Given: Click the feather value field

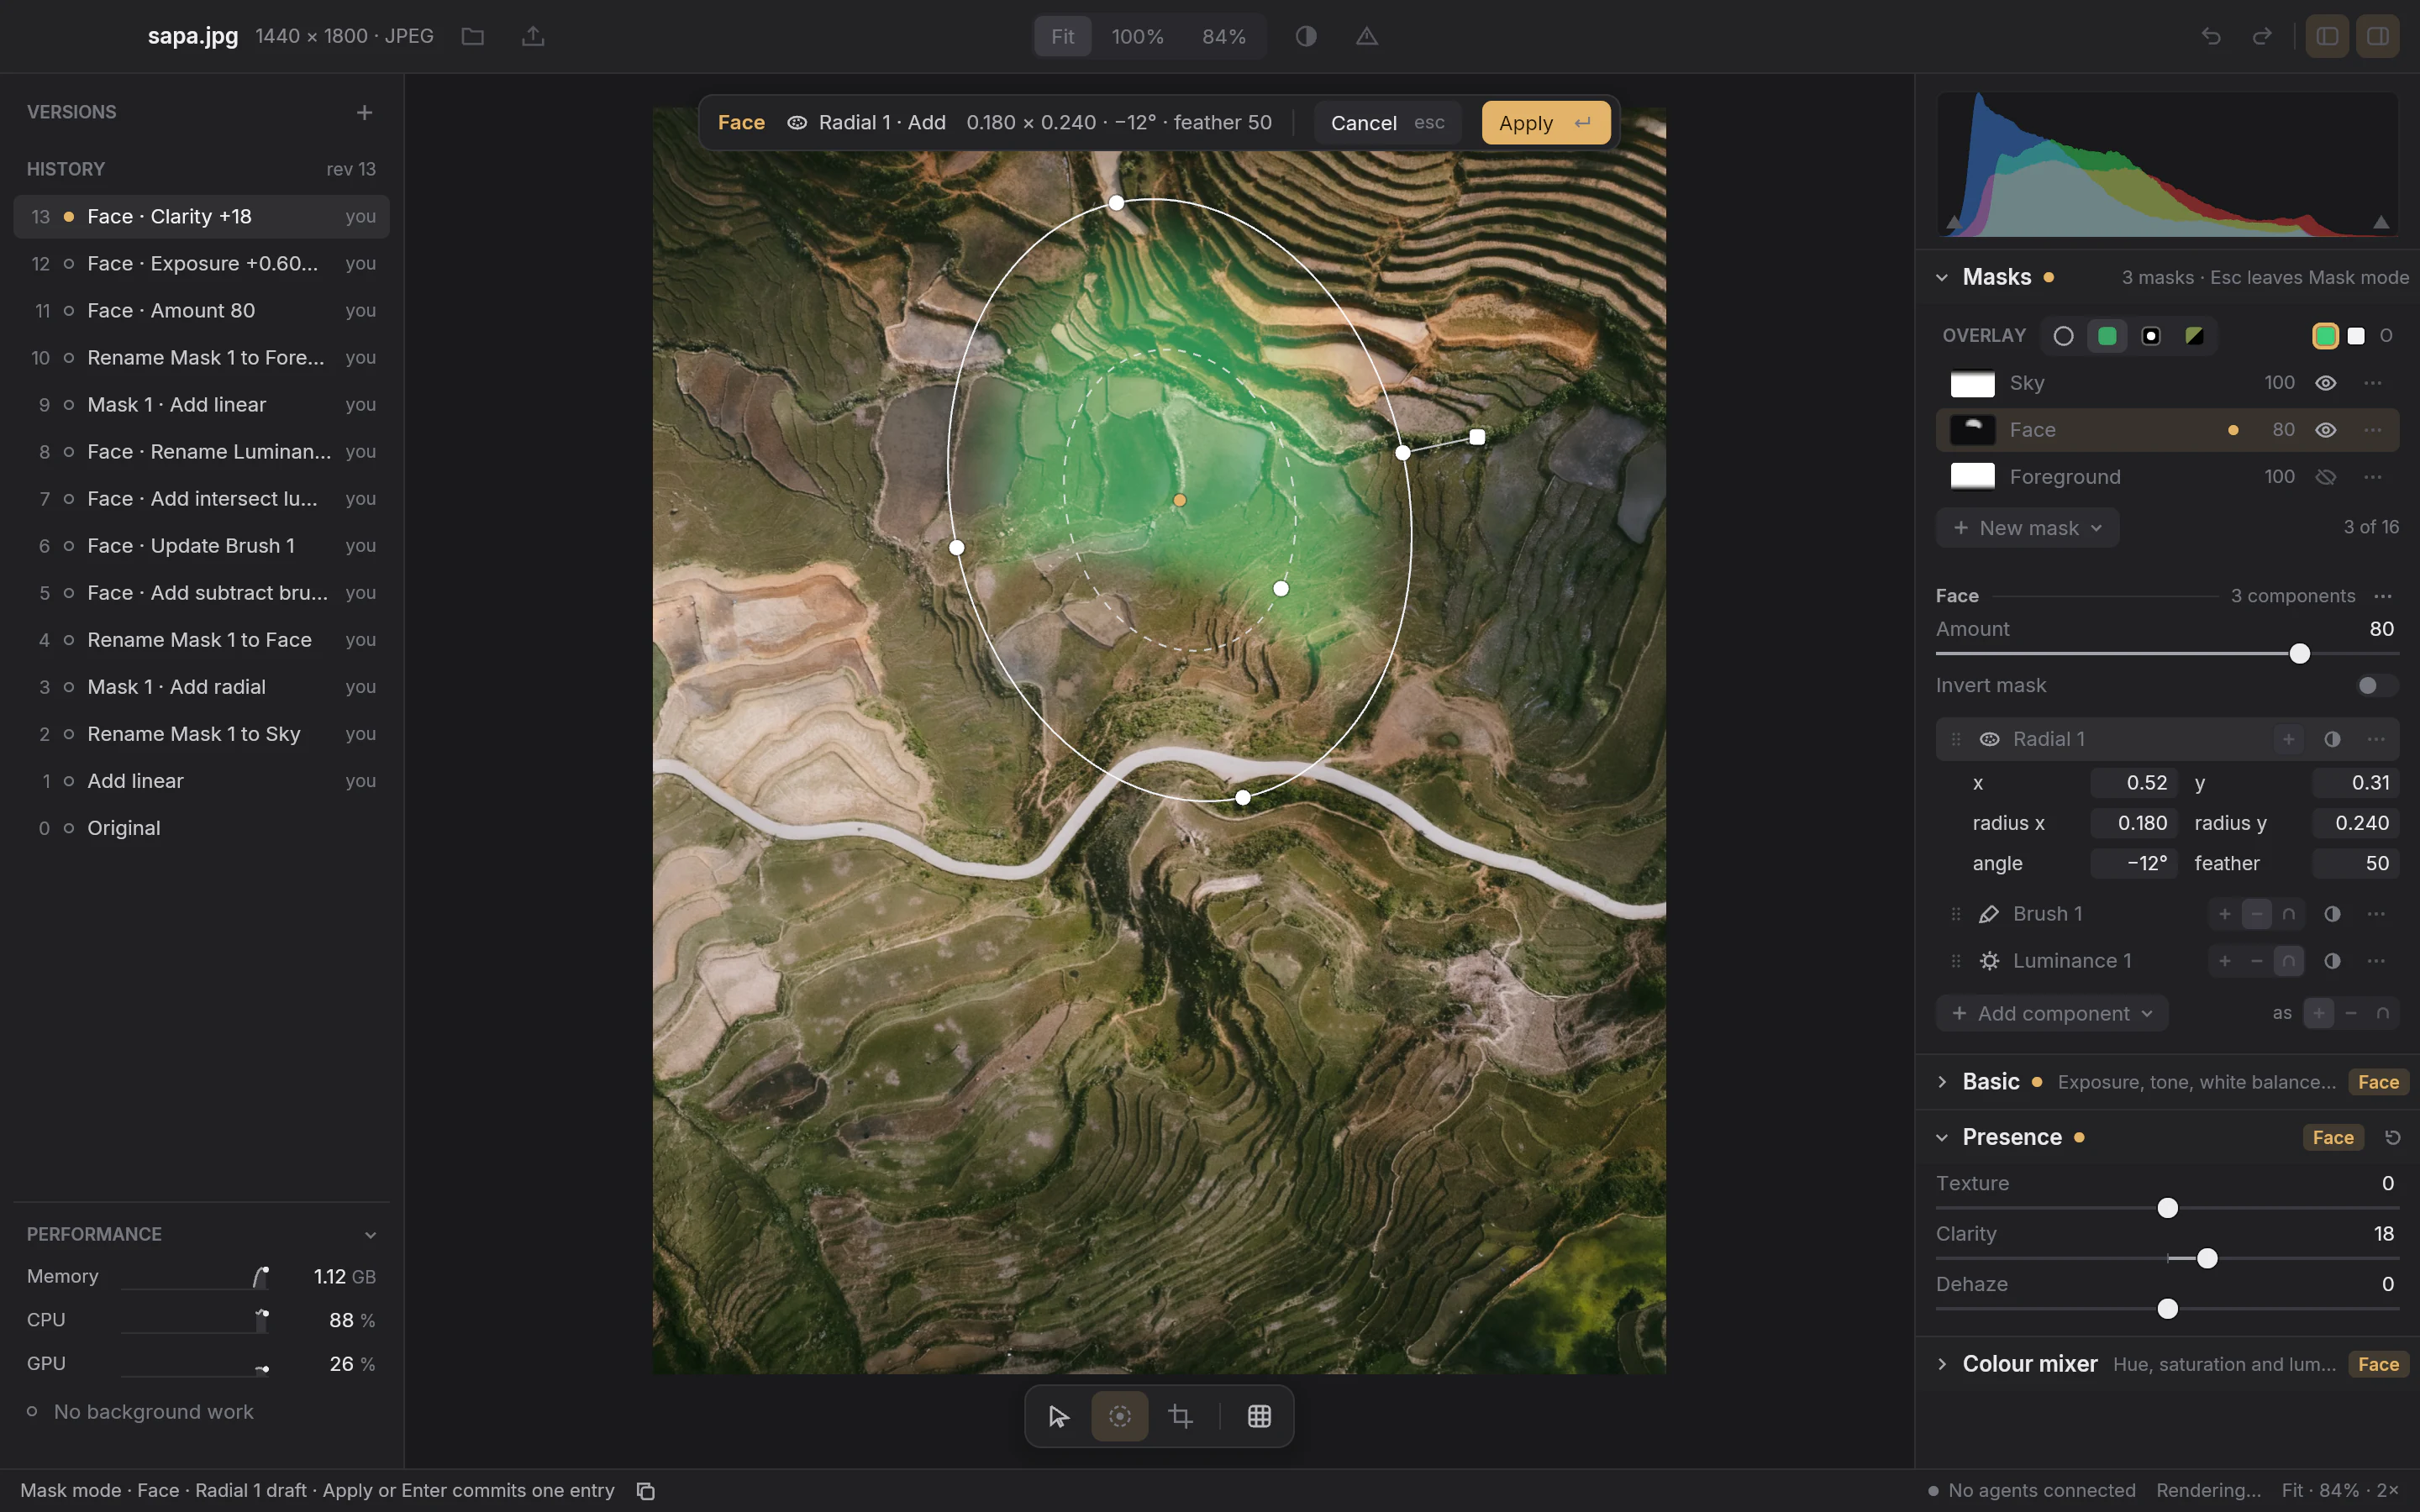Looking at the screenshot, I should coord(2355,864).
